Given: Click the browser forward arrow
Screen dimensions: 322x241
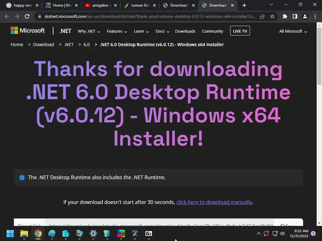Looking at the screenshot, I should coord(17,16).
